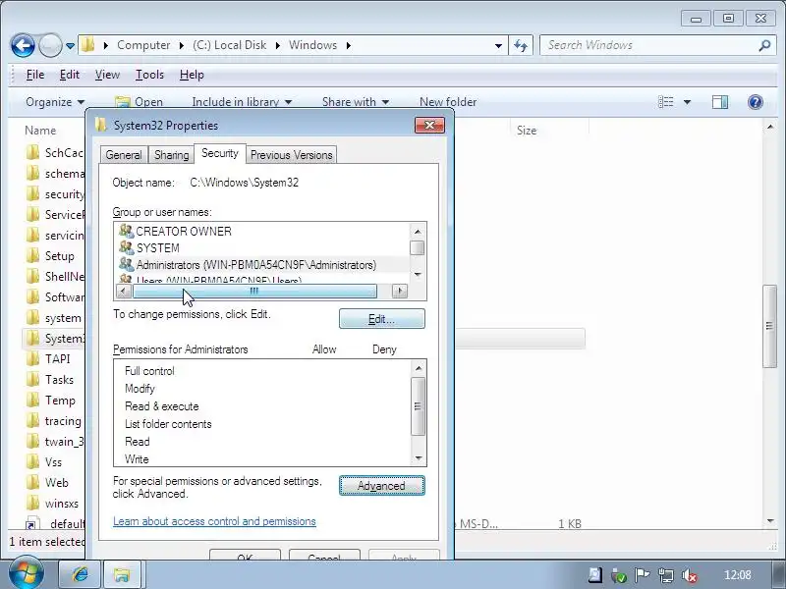Click Windows breadcrumb segment
The height and width of the screenshot is (589, 786).
pos(312,45)
